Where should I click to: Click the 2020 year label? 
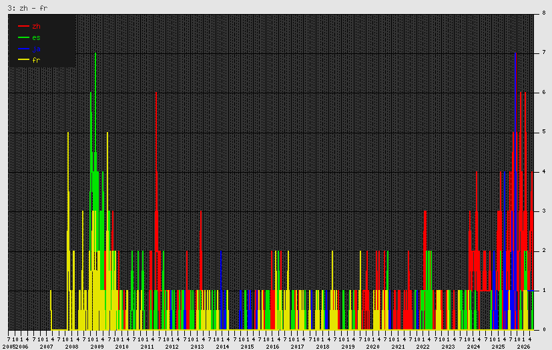[x=373, y=347]
